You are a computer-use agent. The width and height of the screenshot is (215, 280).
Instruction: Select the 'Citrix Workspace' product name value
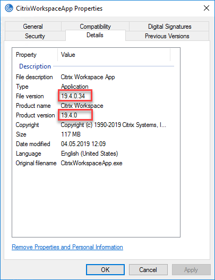82,106
